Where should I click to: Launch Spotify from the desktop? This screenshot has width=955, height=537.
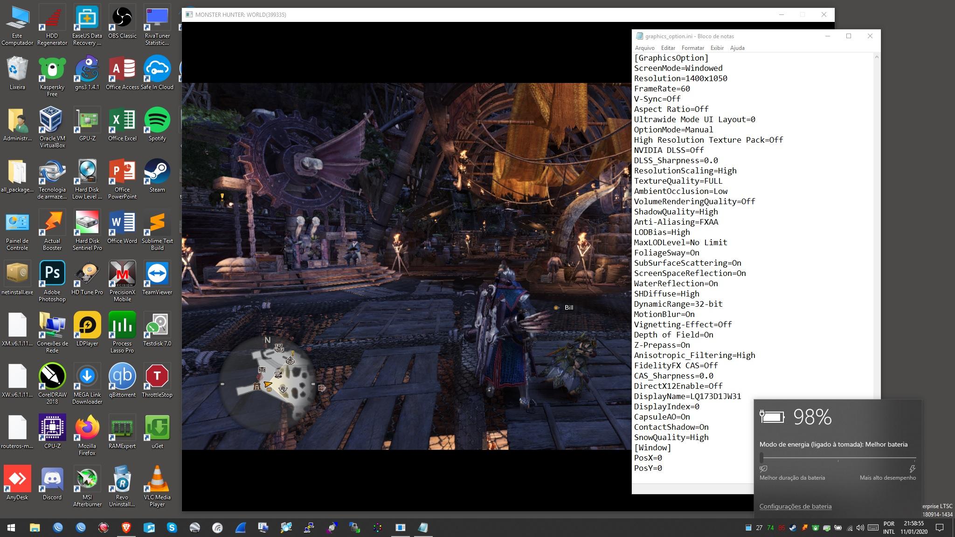157,124
